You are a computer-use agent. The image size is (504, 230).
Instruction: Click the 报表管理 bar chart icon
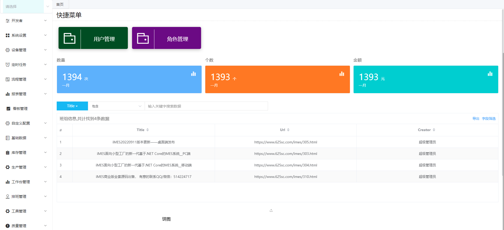(8, 94)
